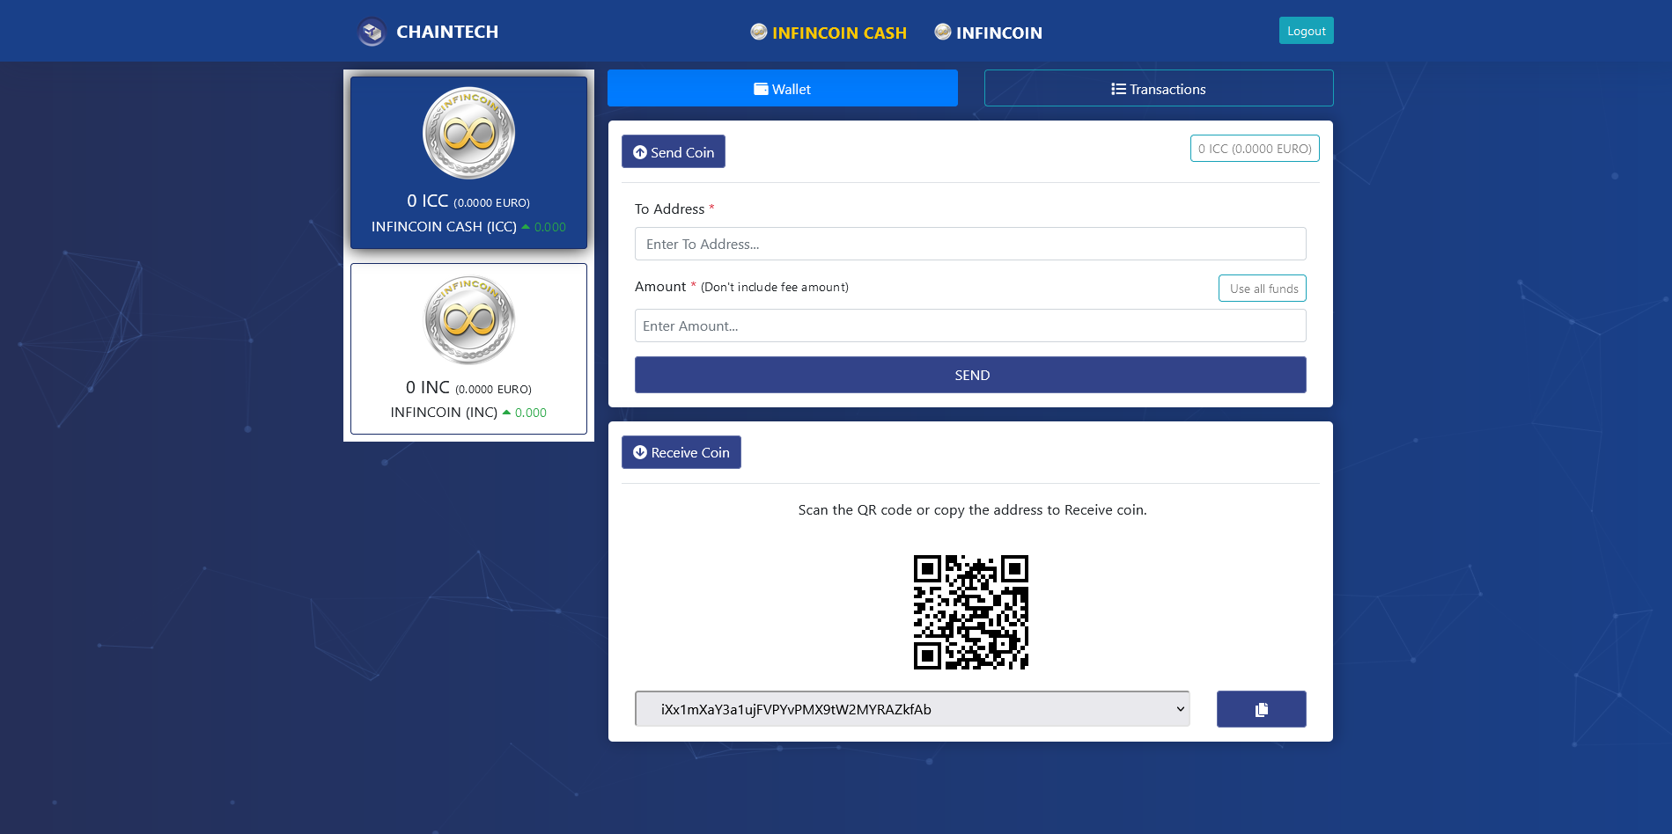Open the INFINCOIN nav link
1672x834 pixels.
(998, 33)
